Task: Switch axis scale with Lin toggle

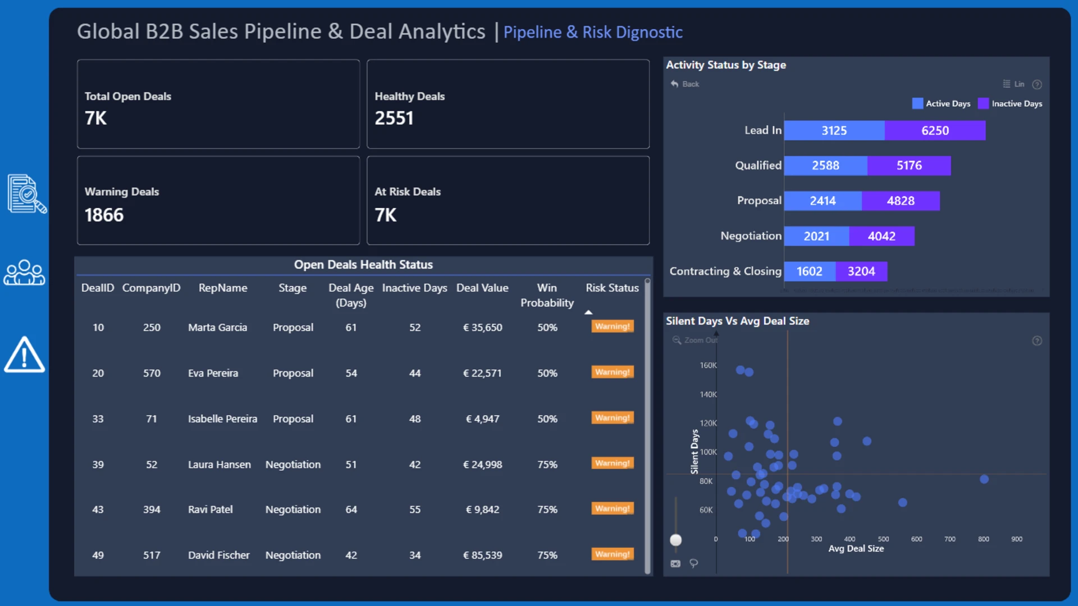Action: tap(1014, 84)
